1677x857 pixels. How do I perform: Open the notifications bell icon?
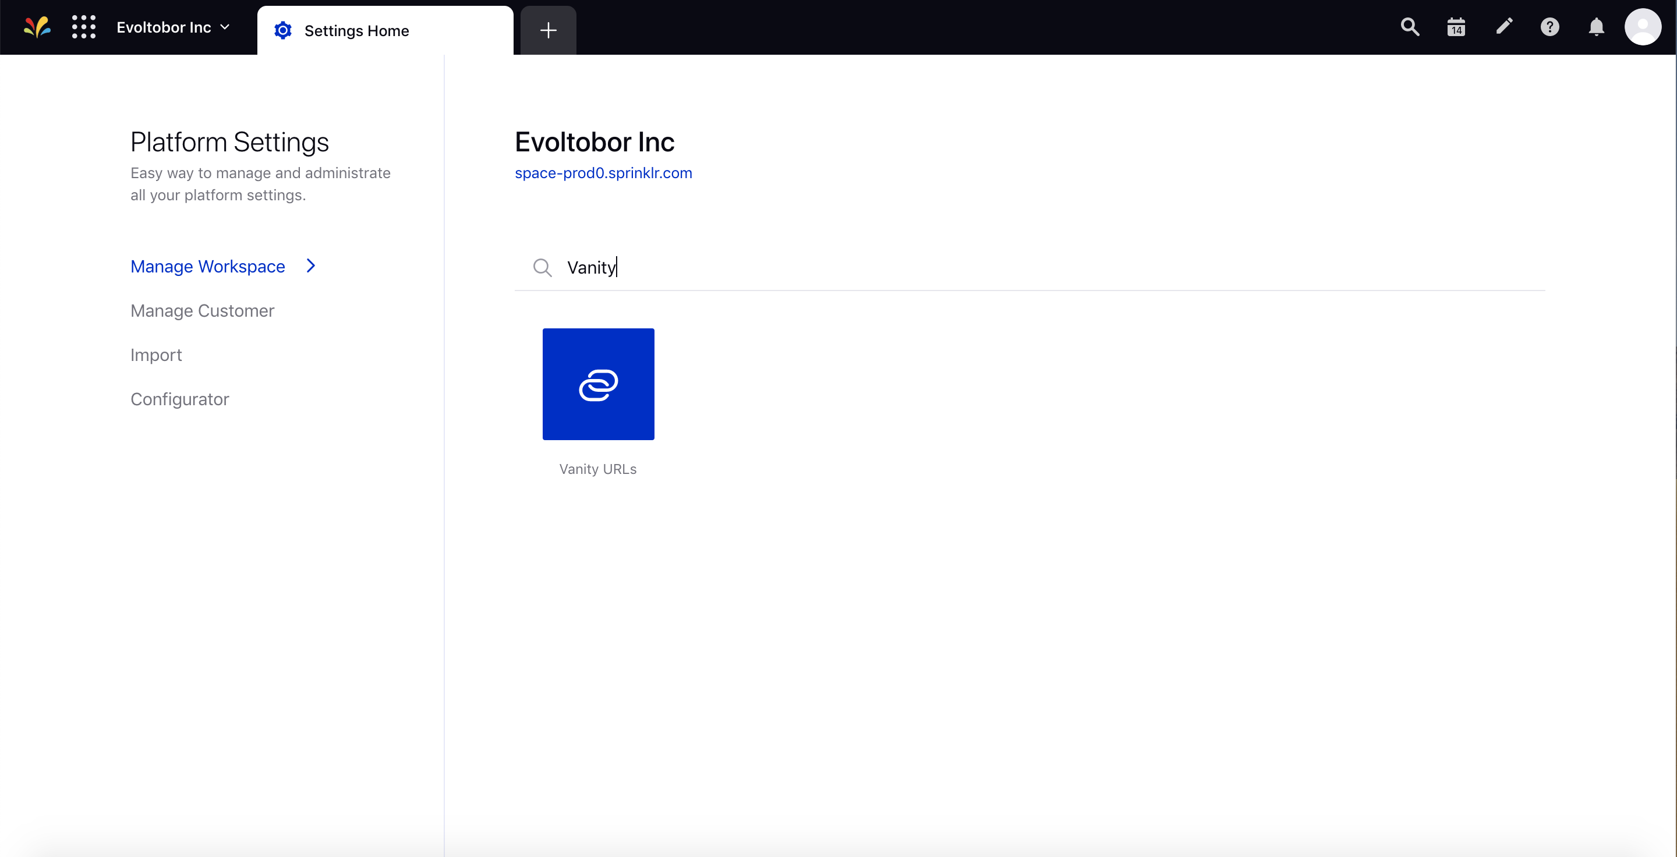point(1596,27)
